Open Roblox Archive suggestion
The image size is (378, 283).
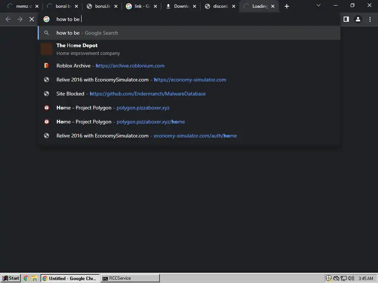(189, 66)
